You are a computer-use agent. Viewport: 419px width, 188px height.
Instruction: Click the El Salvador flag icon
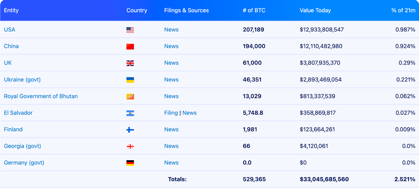[x=130, y=113]
